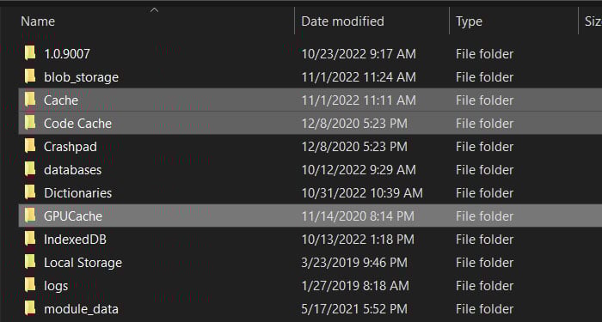Viewport: 602px width, 322px height.
Task: Click the Code Cache folder icon
Action: 30,123
